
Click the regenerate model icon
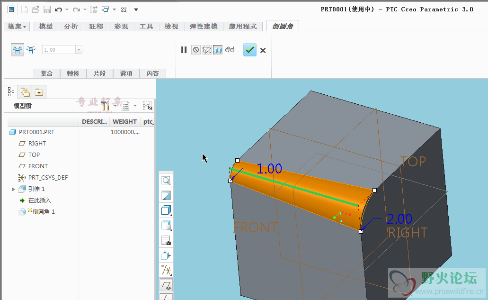[94, 9]
